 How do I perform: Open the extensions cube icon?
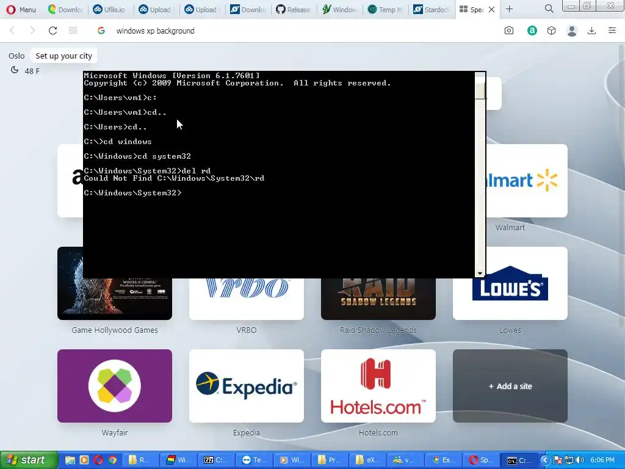click(x=551, y=31)
